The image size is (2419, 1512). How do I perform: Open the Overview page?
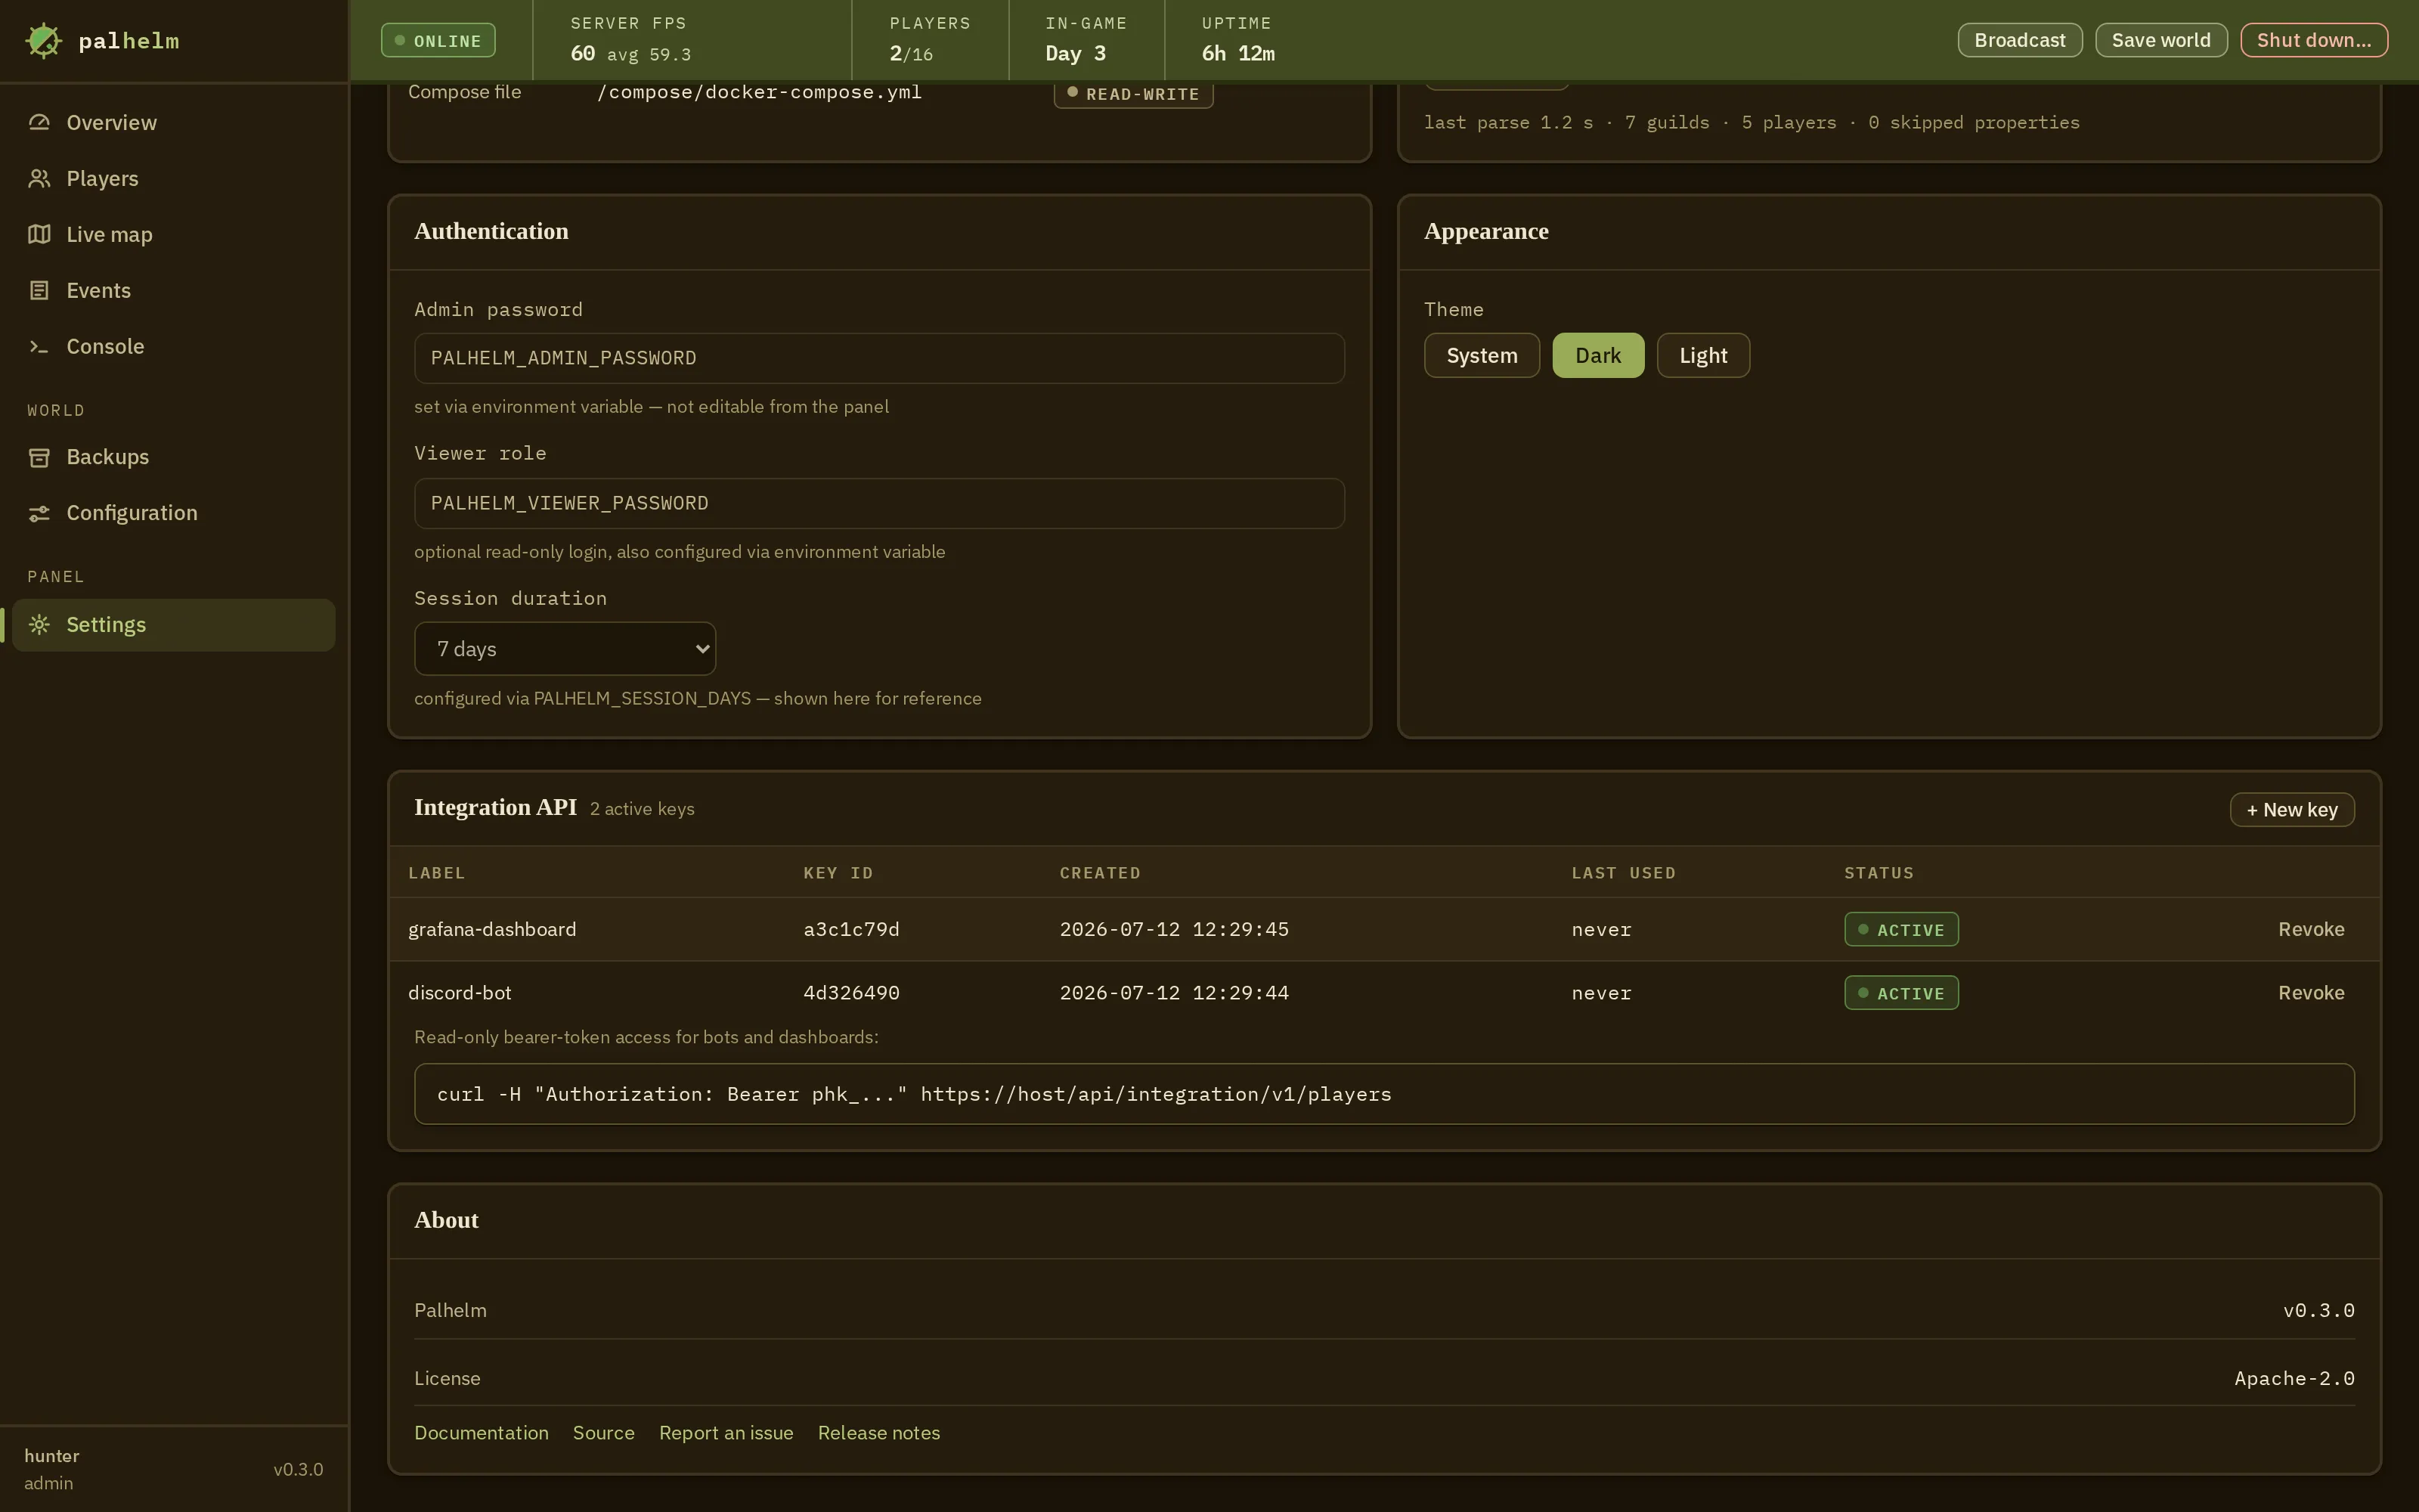coord(173,122)
